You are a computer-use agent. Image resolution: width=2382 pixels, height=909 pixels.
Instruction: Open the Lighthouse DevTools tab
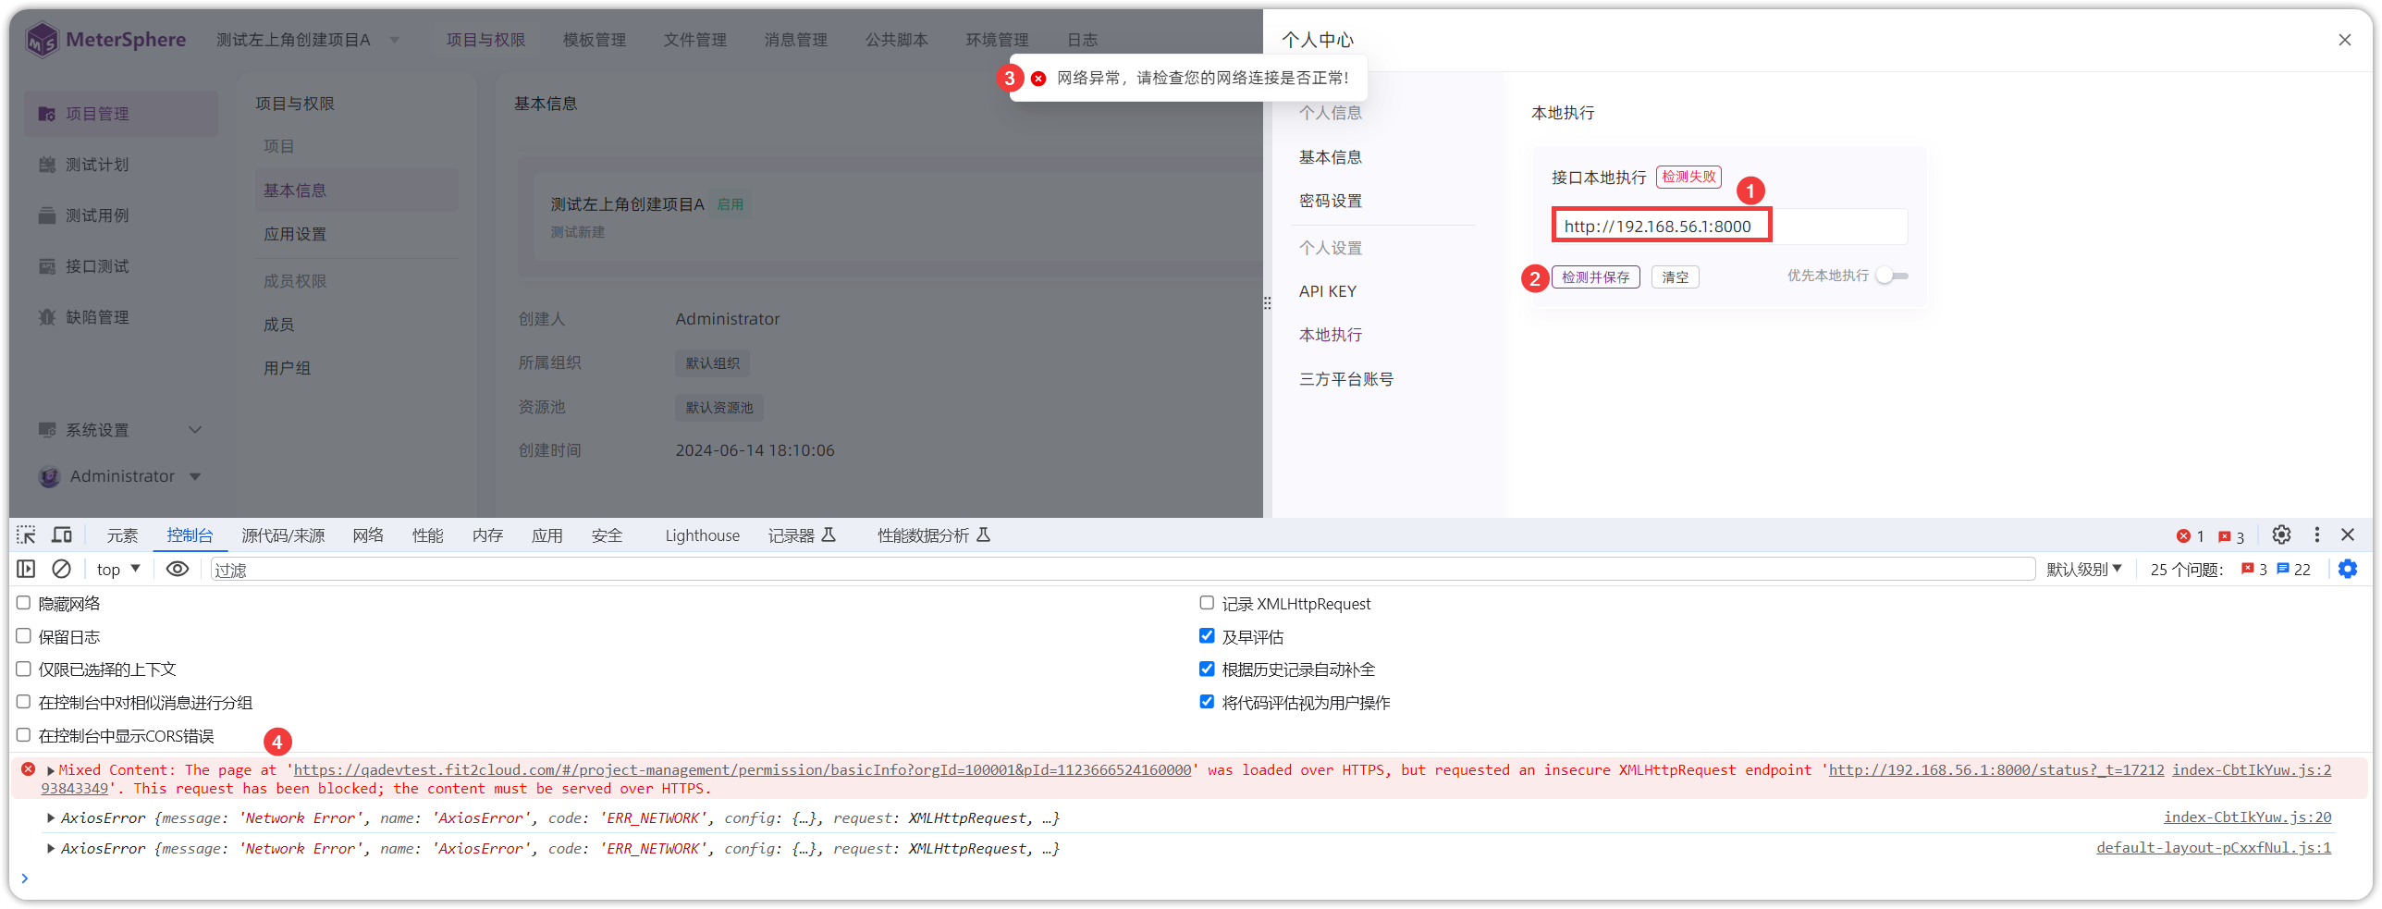coord(702,535)
